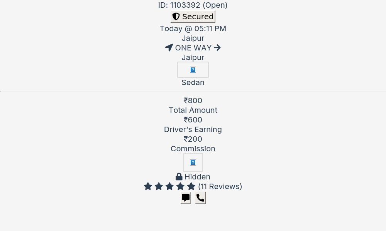Image resolution: width=386 pixels, height=231 pixels.
Task: Click the Today @ 05:11 PM timestamp
Action: (x=193, y=28)
